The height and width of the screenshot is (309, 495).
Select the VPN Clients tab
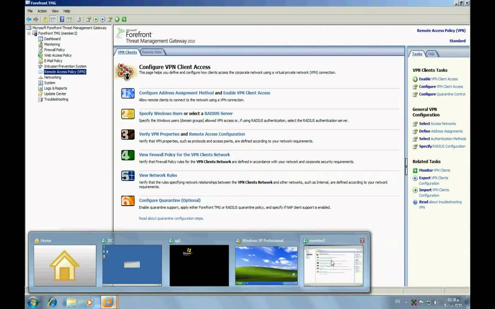127,52
